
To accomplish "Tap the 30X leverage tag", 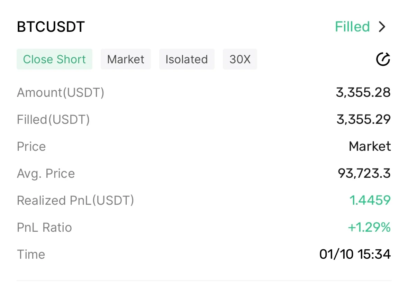I will [x=240, y=59].
